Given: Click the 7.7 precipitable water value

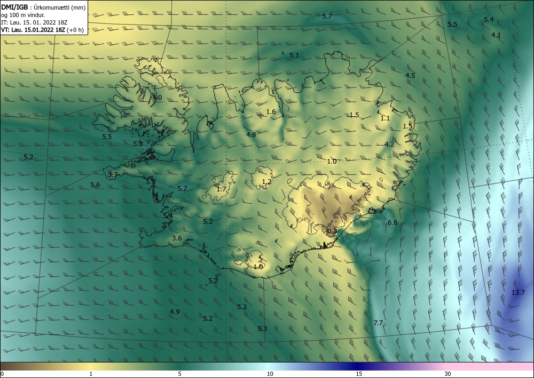Looking at the screenshot, I should [378, 323].
